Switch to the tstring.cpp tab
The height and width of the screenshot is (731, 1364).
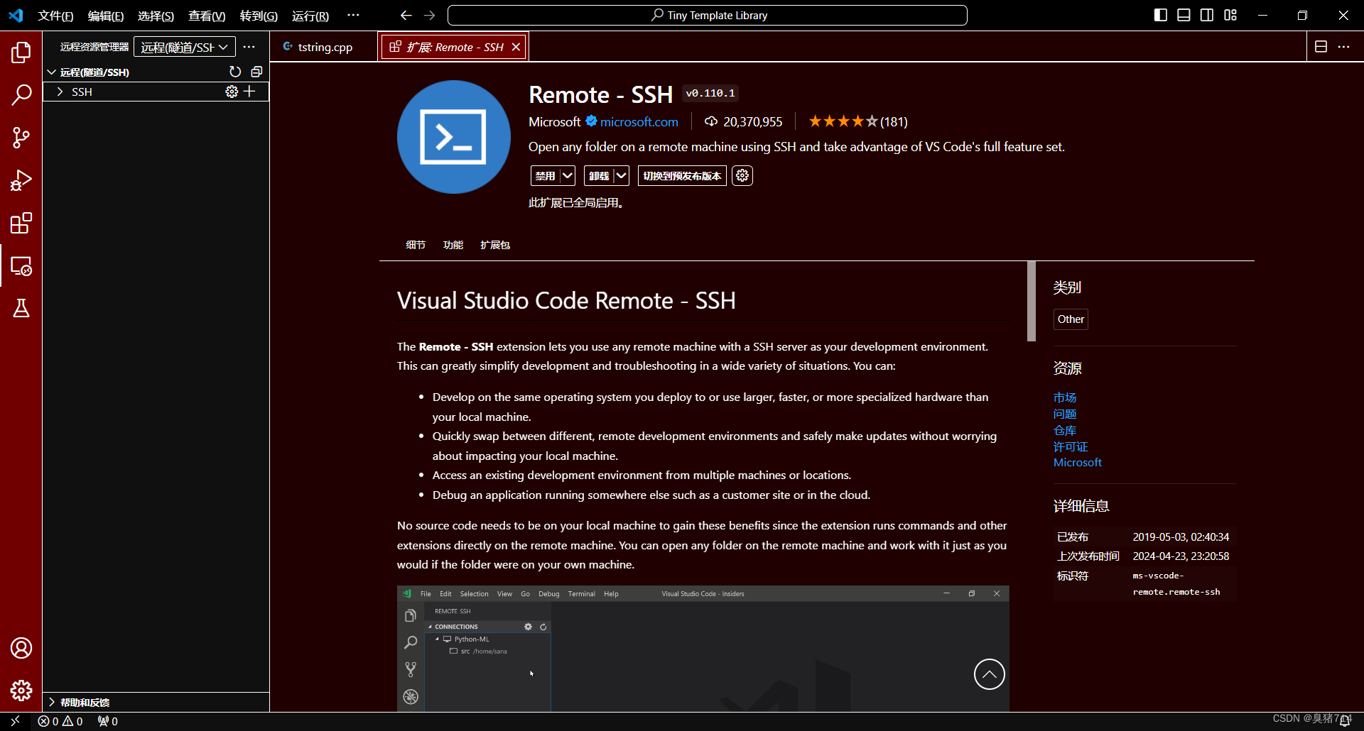click(324, 46)
